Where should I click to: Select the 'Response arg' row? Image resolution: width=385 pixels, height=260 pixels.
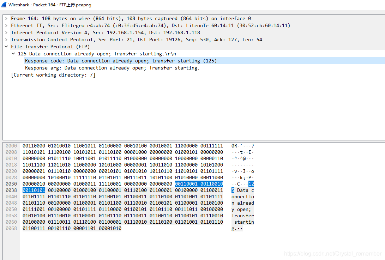click(113, 68)
